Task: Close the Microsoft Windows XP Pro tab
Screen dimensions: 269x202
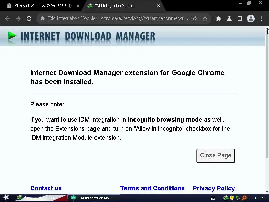Action: pos(78,6)
